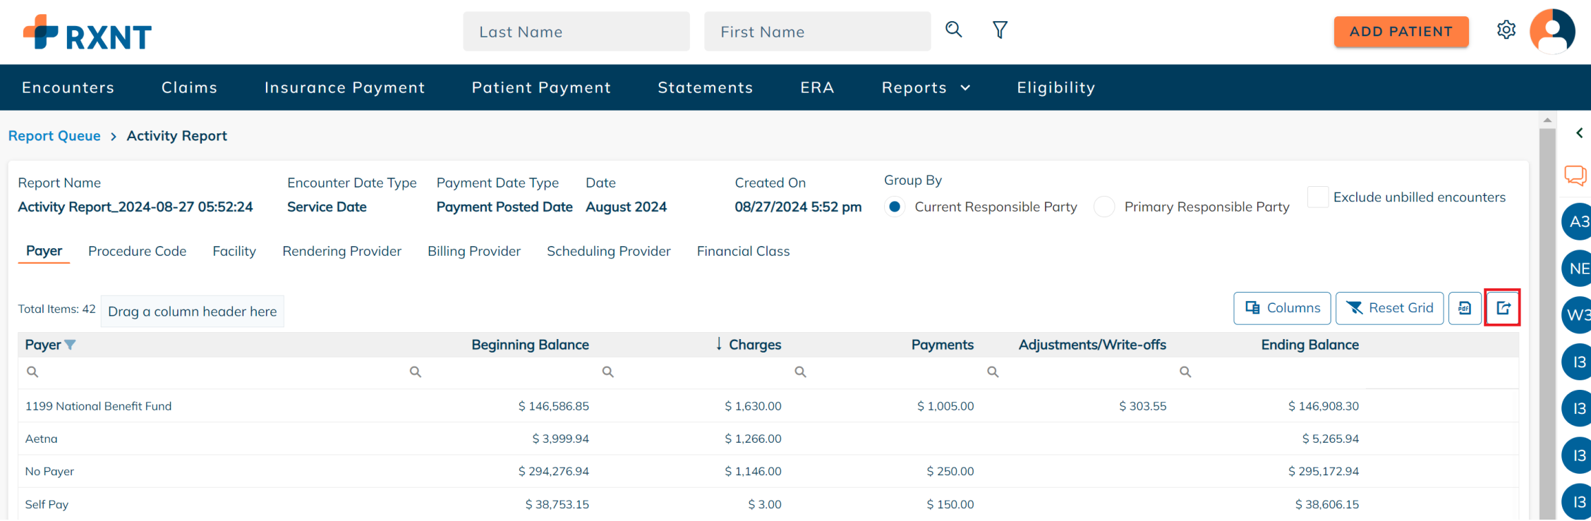1591x521 pixels.
Task: Click the patient search magnifier icon
Action: [x=953, y=30]
